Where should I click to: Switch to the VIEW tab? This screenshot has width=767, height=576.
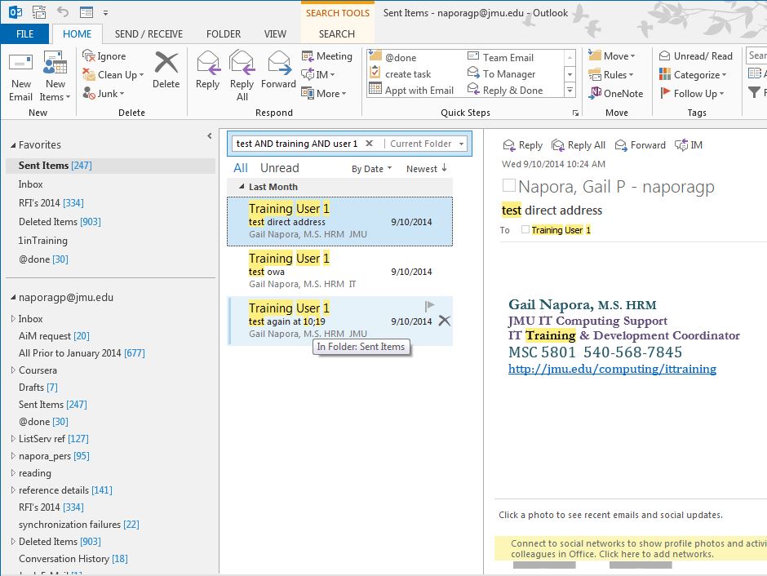click(x=275, y=33)
